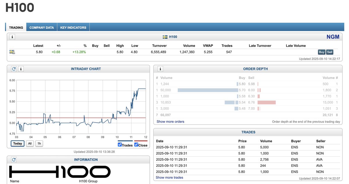
Task: Refresh the Information panel
Action: tap(14, 160)
